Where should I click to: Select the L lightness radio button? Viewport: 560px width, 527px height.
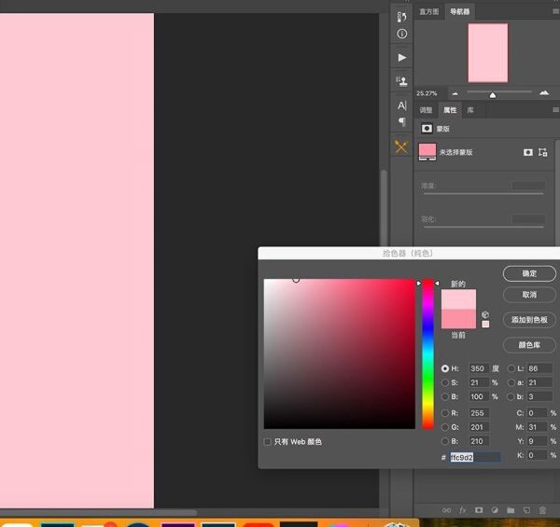511,368
